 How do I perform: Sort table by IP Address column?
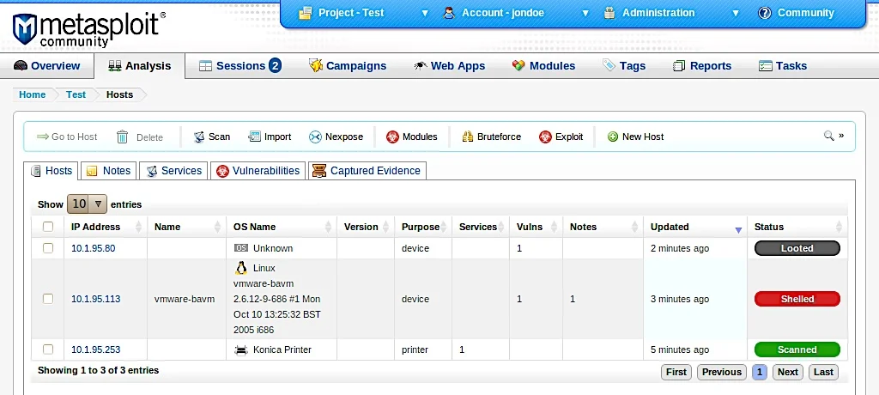point(106,227)
